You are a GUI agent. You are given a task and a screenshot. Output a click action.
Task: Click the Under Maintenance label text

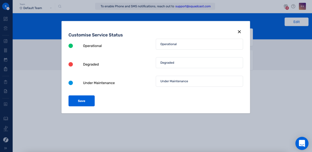click(99, 83)
